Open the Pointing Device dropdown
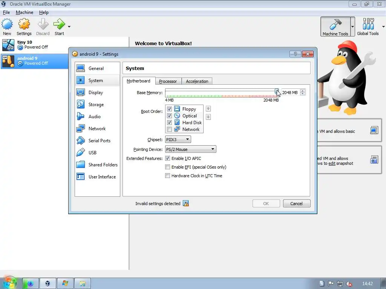The height and width of the screenshot is (289, 386). pos(190,149)
